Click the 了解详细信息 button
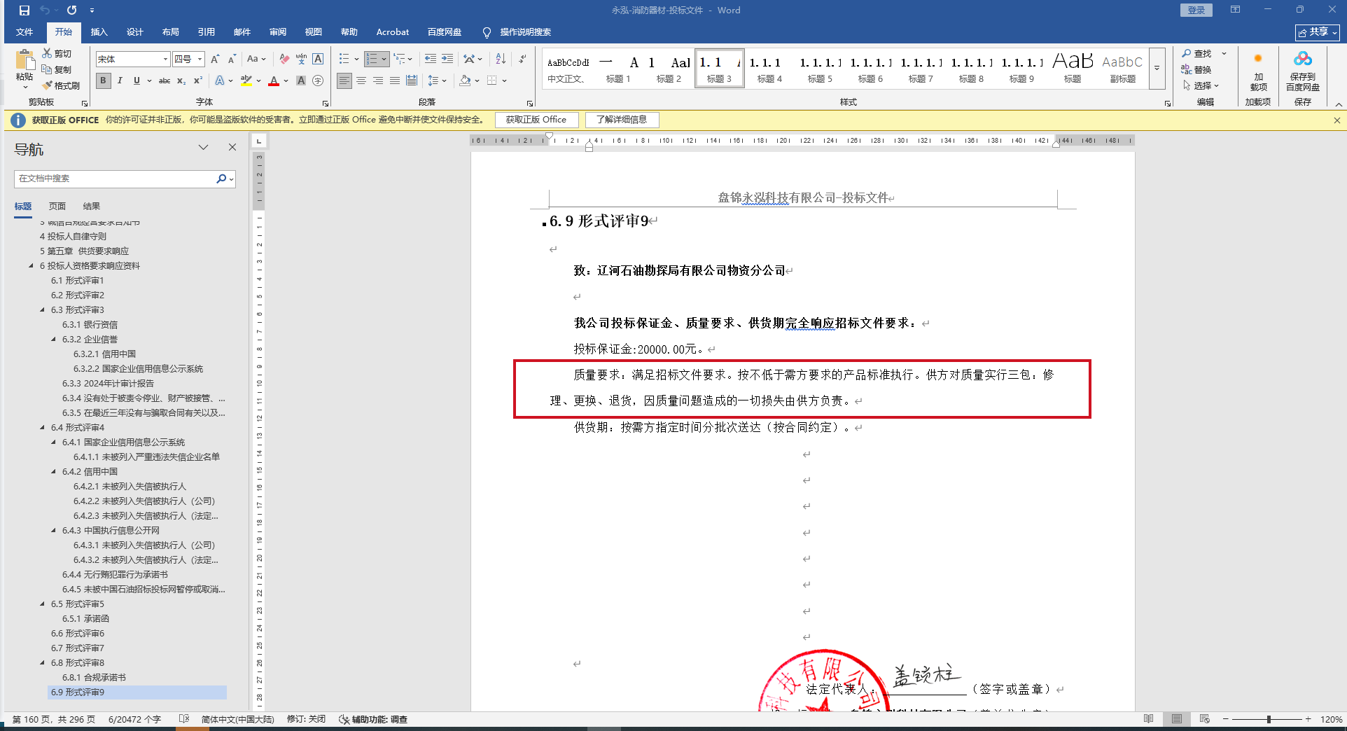This screenshot has height=731, width=1347. (622, 120)
